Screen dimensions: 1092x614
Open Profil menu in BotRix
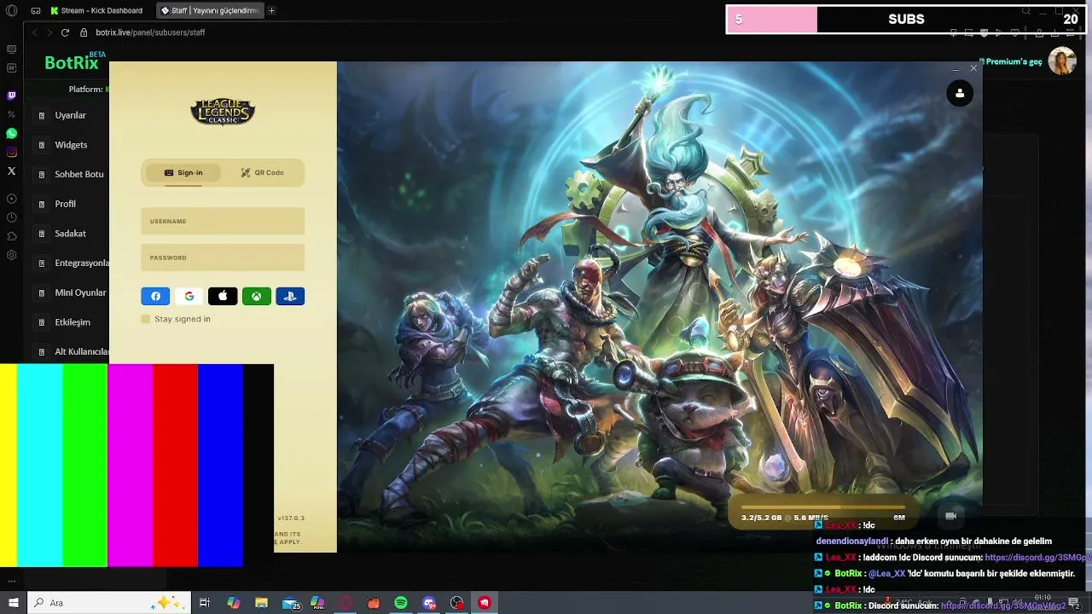coord(66,204)
